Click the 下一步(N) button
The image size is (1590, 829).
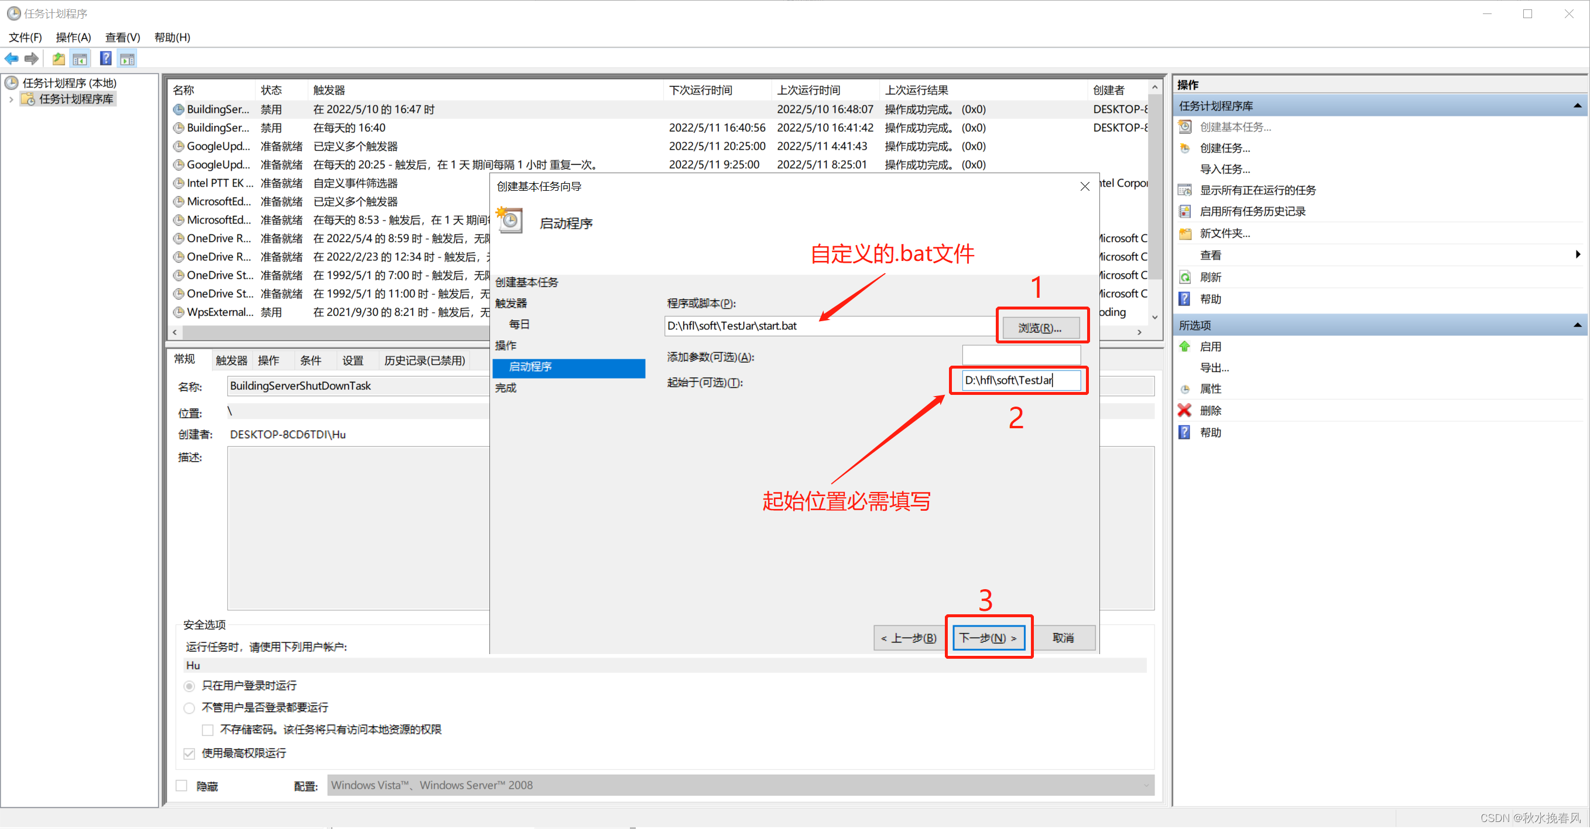(989, 638)
